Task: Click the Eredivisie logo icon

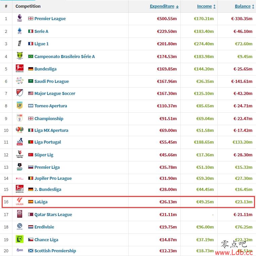Action: coord(19,226)
